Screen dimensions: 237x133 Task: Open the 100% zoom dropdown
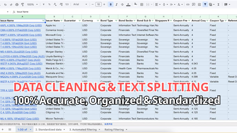pyautogui.click(x=32, y=5)
